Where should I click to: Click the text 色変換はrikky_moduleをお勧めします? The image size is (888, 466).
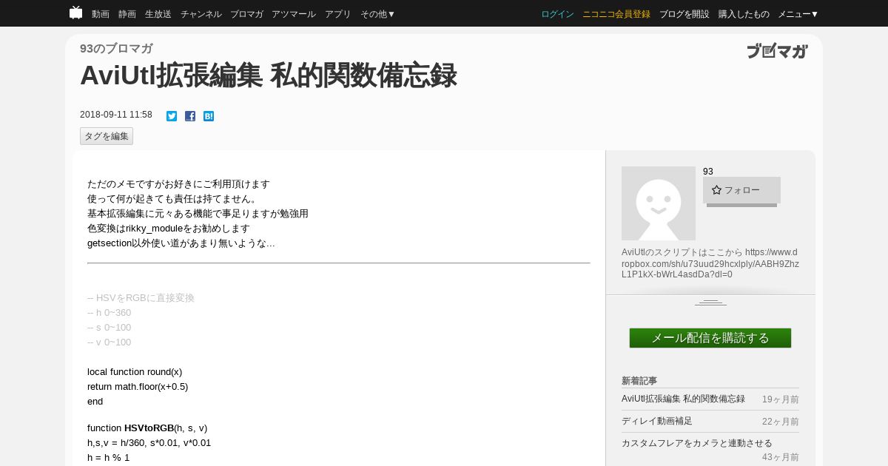pos(169,229)
